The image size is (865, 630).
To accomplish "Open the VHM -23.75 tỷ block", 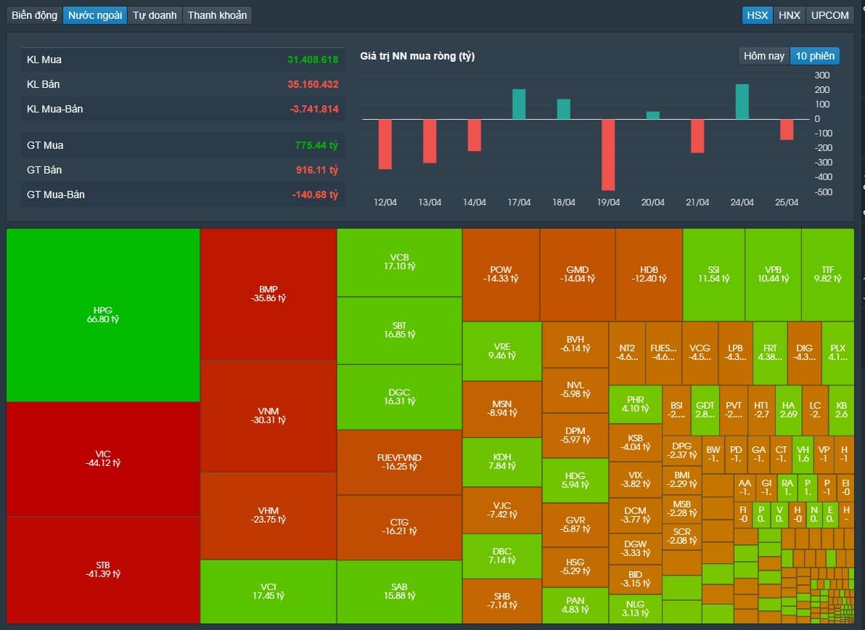I will click(x=268, y=515).
